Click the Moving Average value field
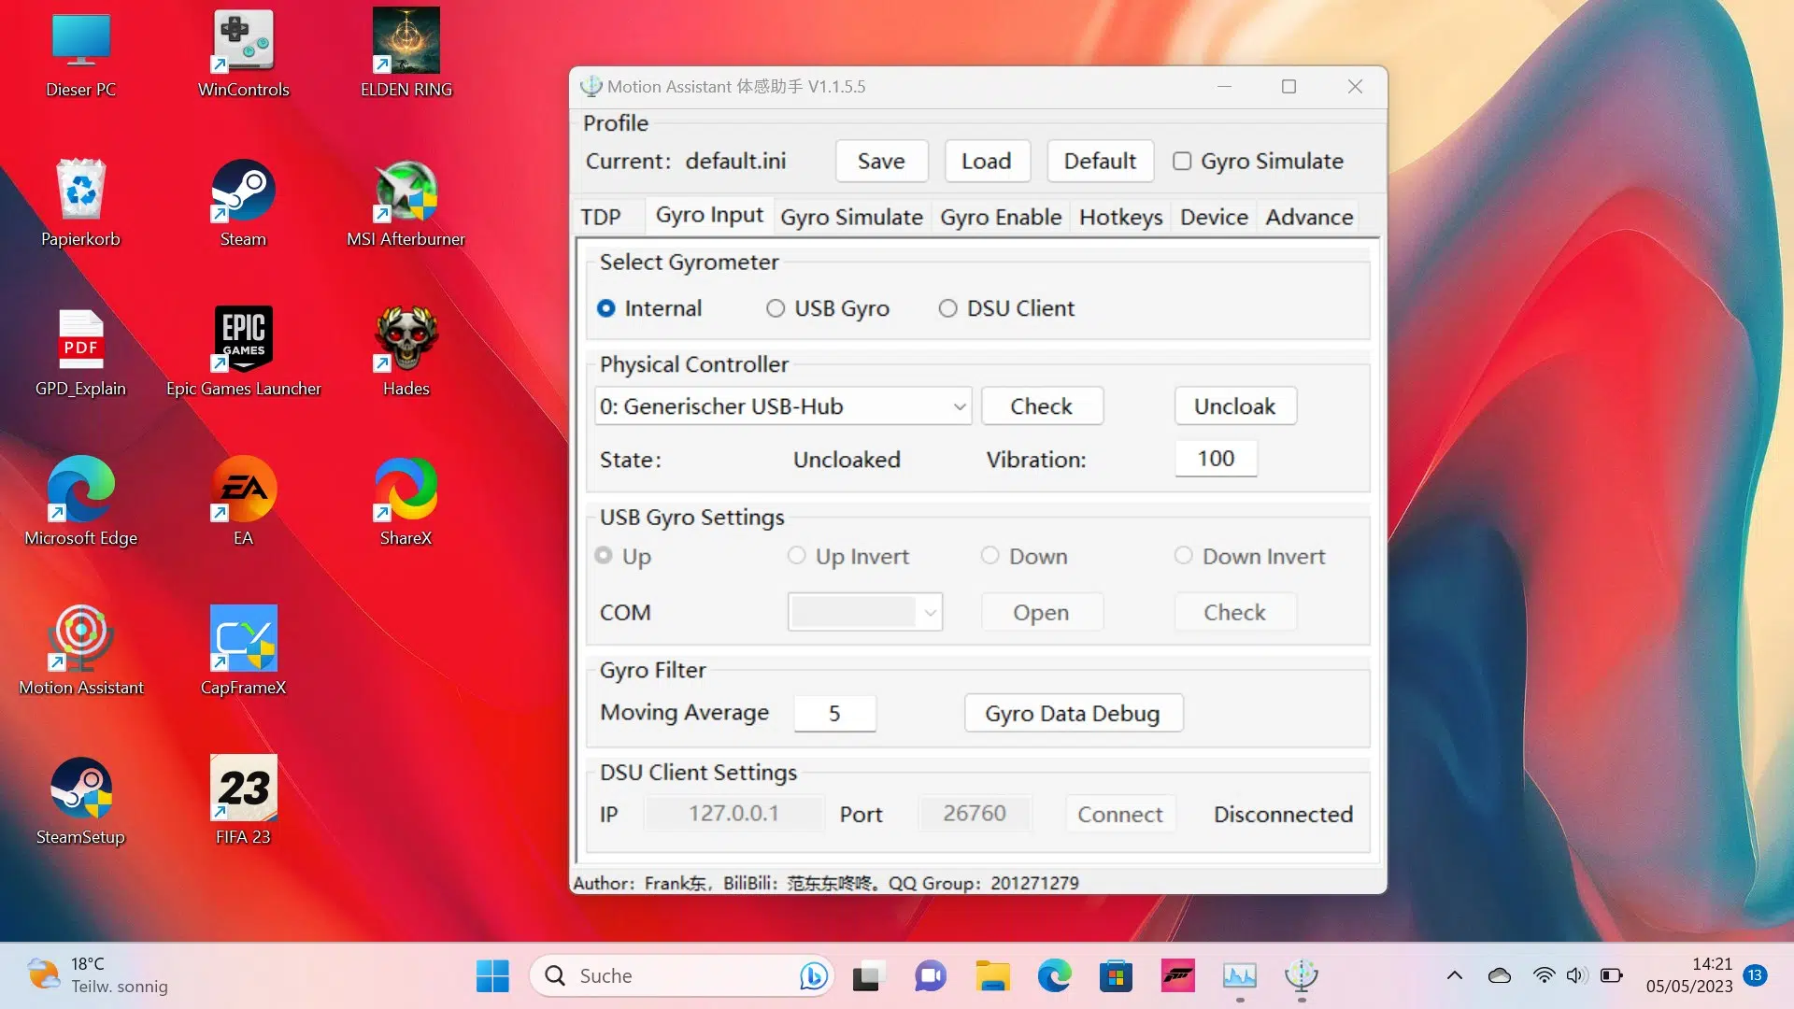 coord(834,714)
